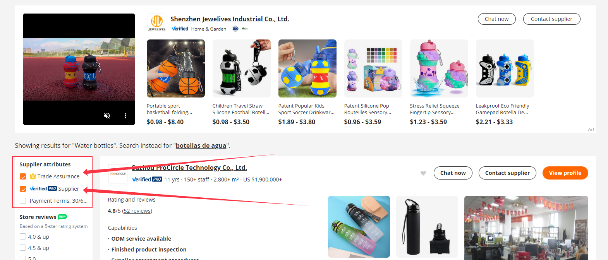
Task: Open the 52 reviews link
Action: (x=137, y=211)
